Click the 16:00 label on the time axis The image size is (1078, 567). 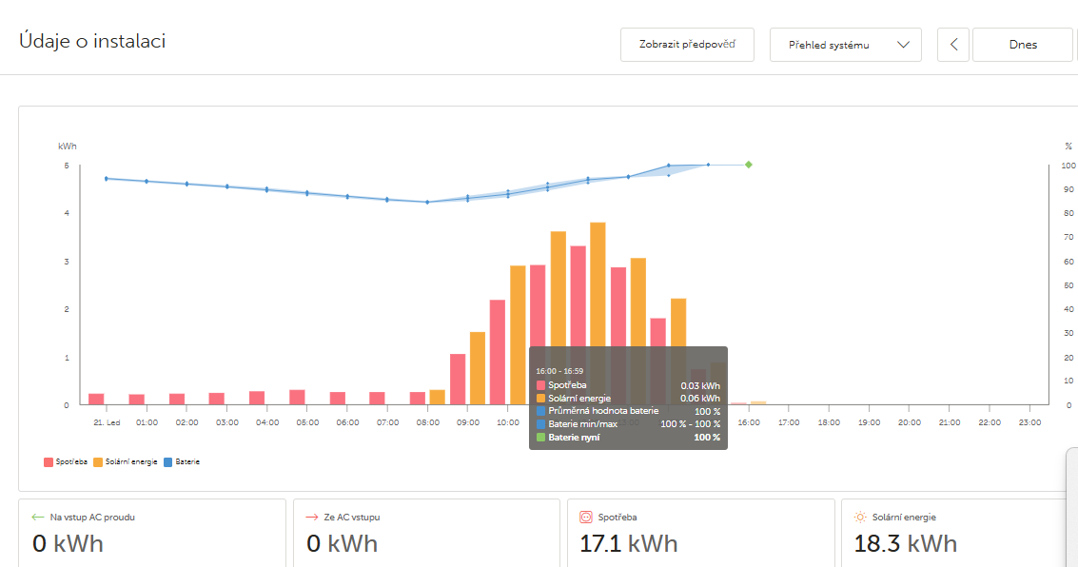tap(749, 421)
